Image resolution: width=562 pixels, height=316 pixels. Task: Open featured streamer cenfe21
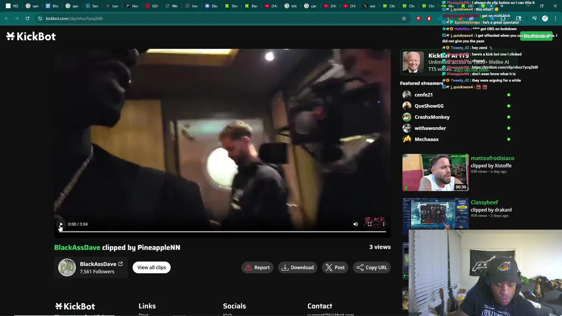click(x=424, y=95)
